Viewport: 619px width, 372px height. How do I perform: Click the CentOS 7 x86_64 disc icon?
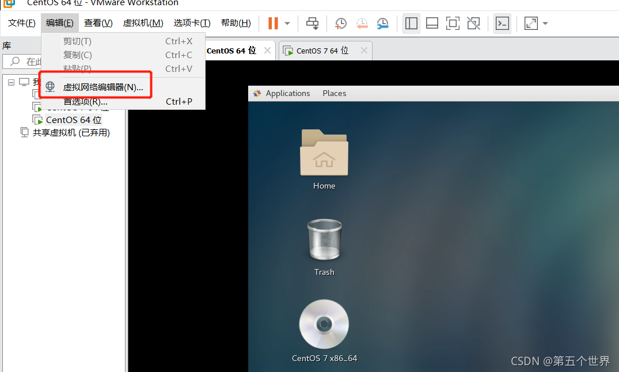click(x=324, y=324)
